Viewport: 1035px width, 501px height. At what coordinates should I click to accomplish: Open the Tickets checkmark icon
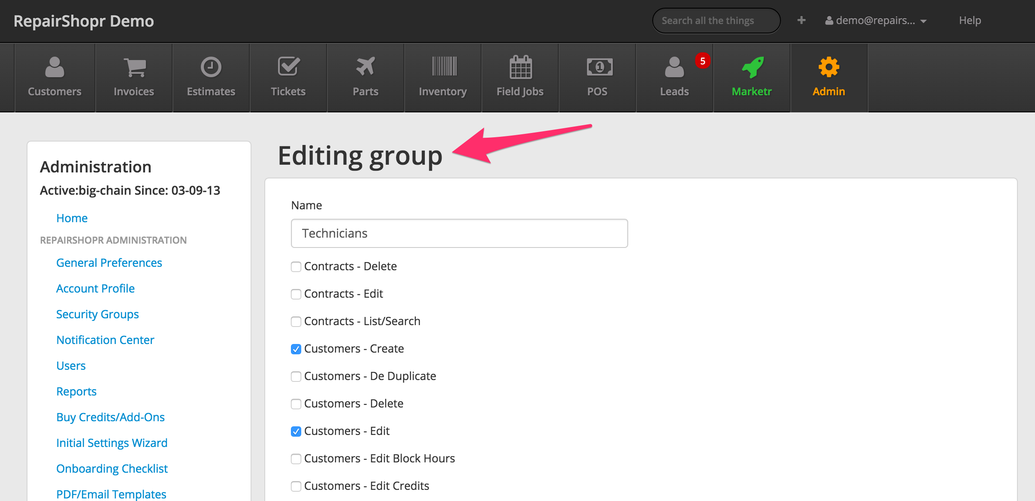point(289,66)
